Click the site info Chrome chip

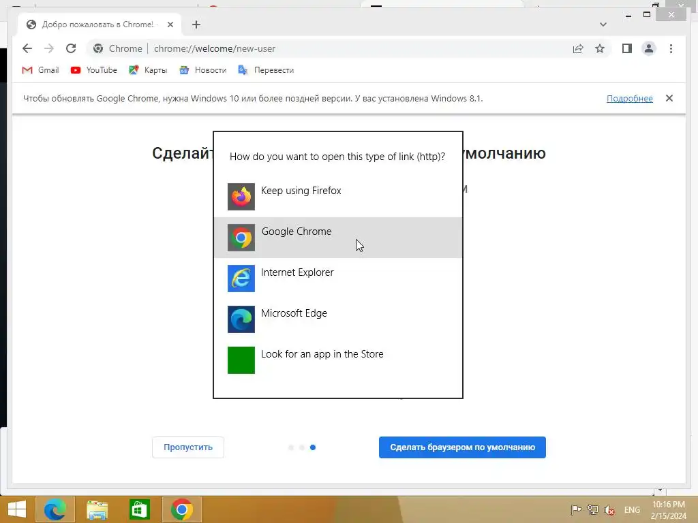[x=117, y=48]
